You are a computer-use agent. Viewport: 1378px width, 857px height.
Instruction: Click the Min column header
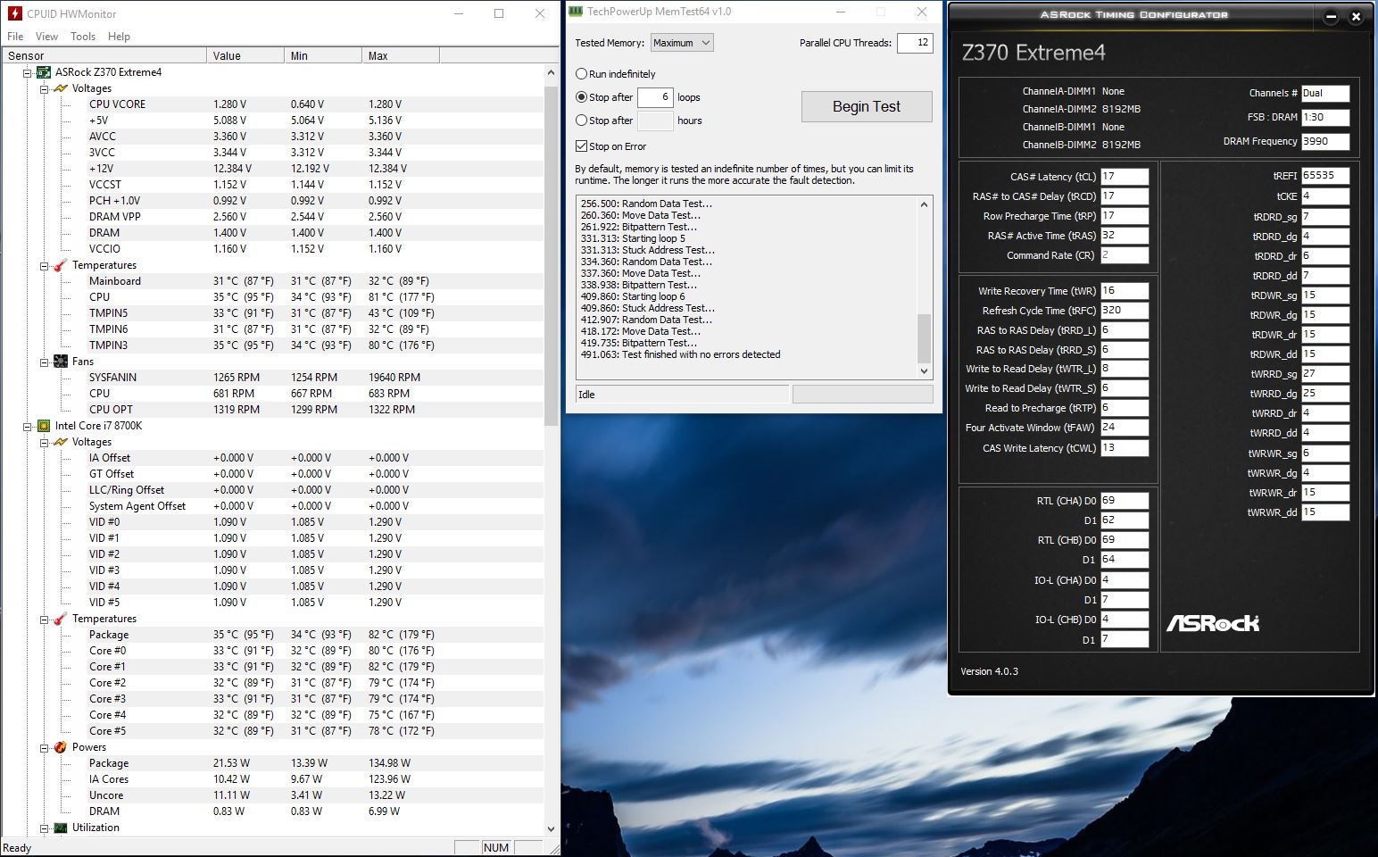coord(323,55)
